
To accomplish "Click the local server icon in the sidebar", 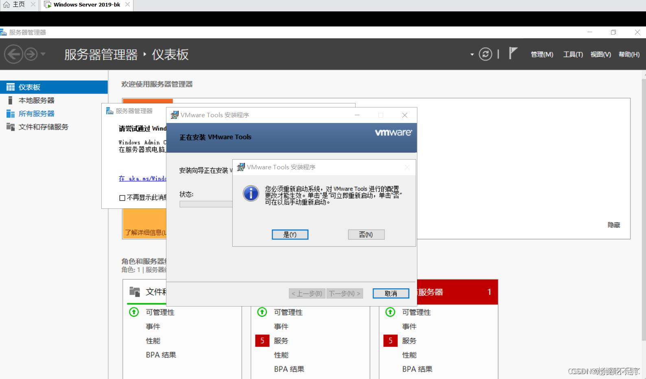I will [x=11, y=101].
